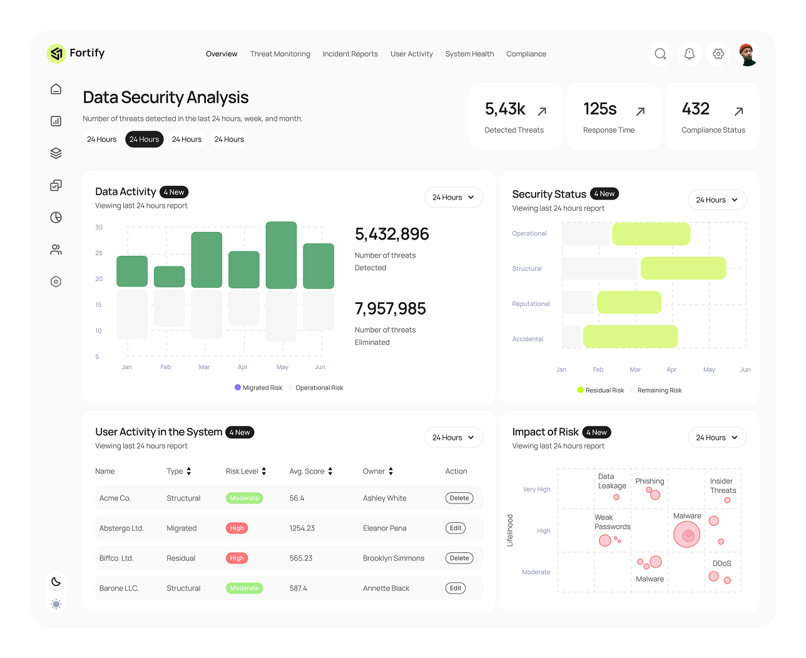The width and height of the screenshot is (806, 658).
Task: Switch to light mode with sun icon
Action: (56, 604)
